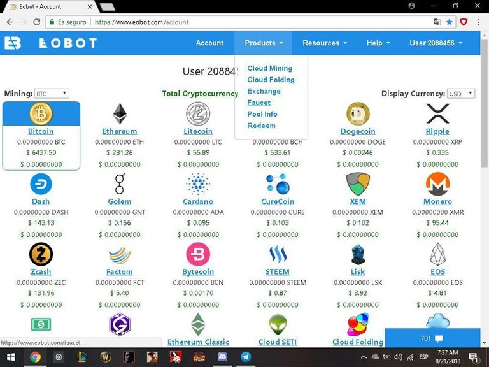Click the EOS wireframe icon
This screenshot has width=489, height=367.
coord(437,254)
